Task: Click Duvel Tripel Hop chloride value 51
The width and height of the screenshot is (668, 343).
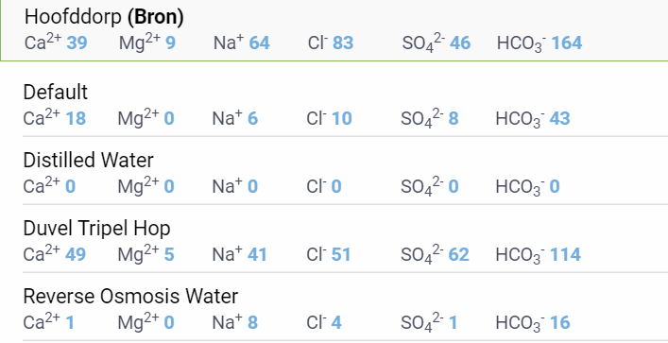Action: tap(341, 255)
